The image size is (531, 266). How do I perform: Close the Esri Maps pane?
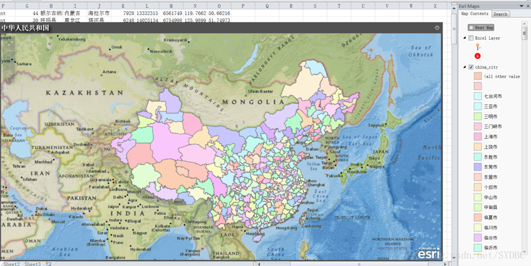tap(527, 6)
